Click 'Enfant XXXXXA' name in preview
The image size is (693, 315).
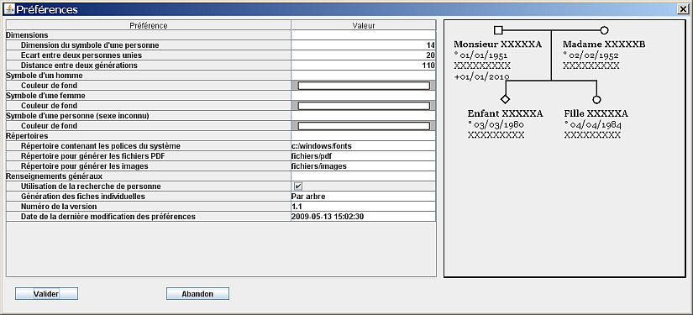click(x=505, y=113)
